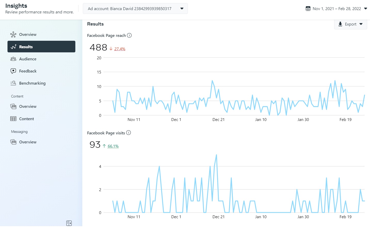Image resolution: width=370 pixels, height=228 pixels.
Task: Click the Feedback star bubble icon
Action: (13, 71)
